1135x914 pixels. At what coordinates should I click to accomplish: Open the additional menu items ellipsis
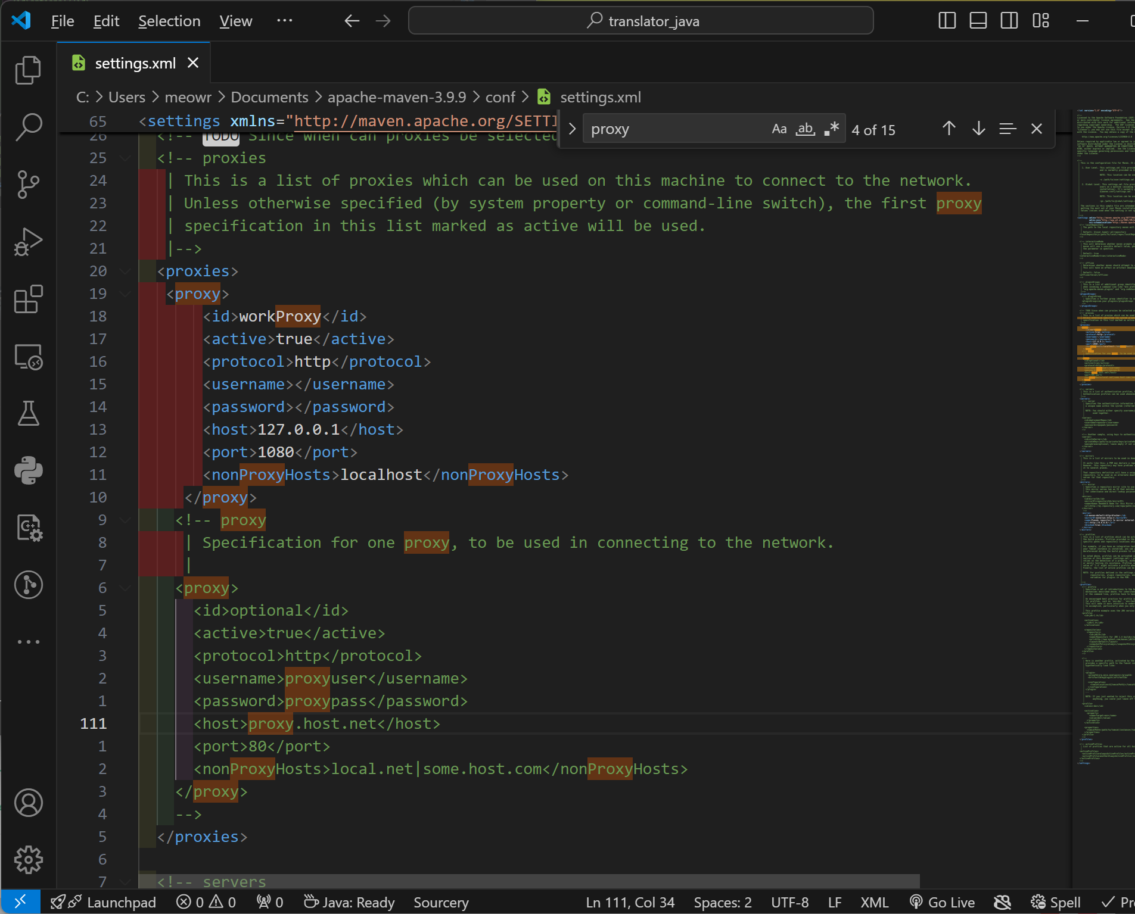284,21
